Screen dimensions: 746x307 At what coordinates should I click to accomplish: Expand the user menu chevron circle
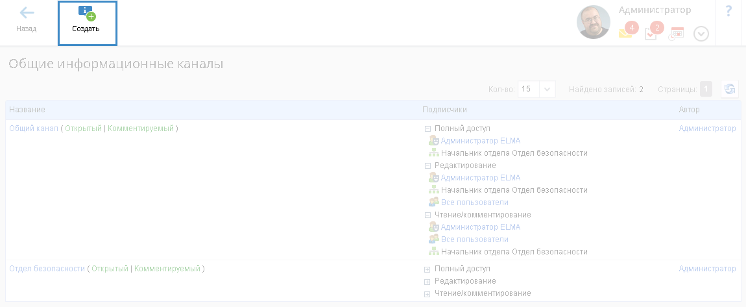click(701, 34)
